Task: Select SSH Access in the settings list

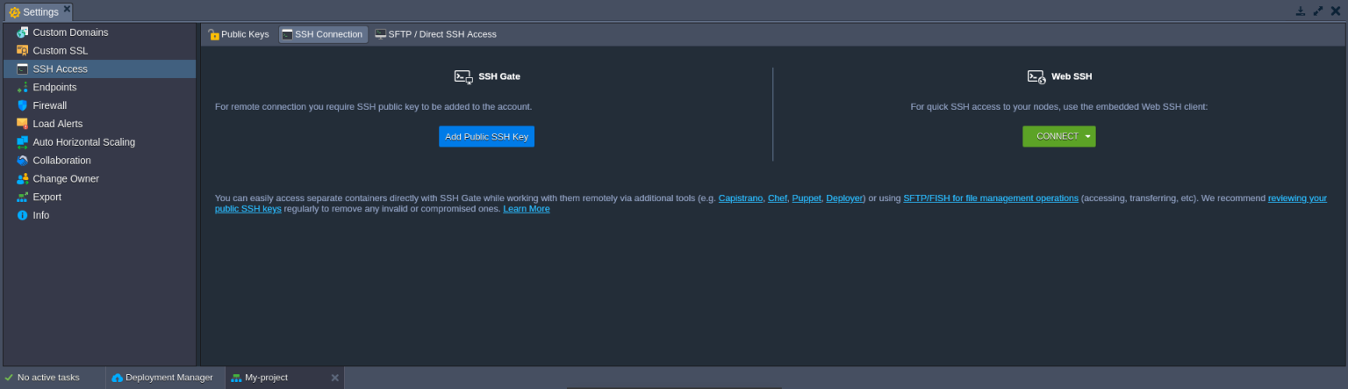Action: point(60,69)
